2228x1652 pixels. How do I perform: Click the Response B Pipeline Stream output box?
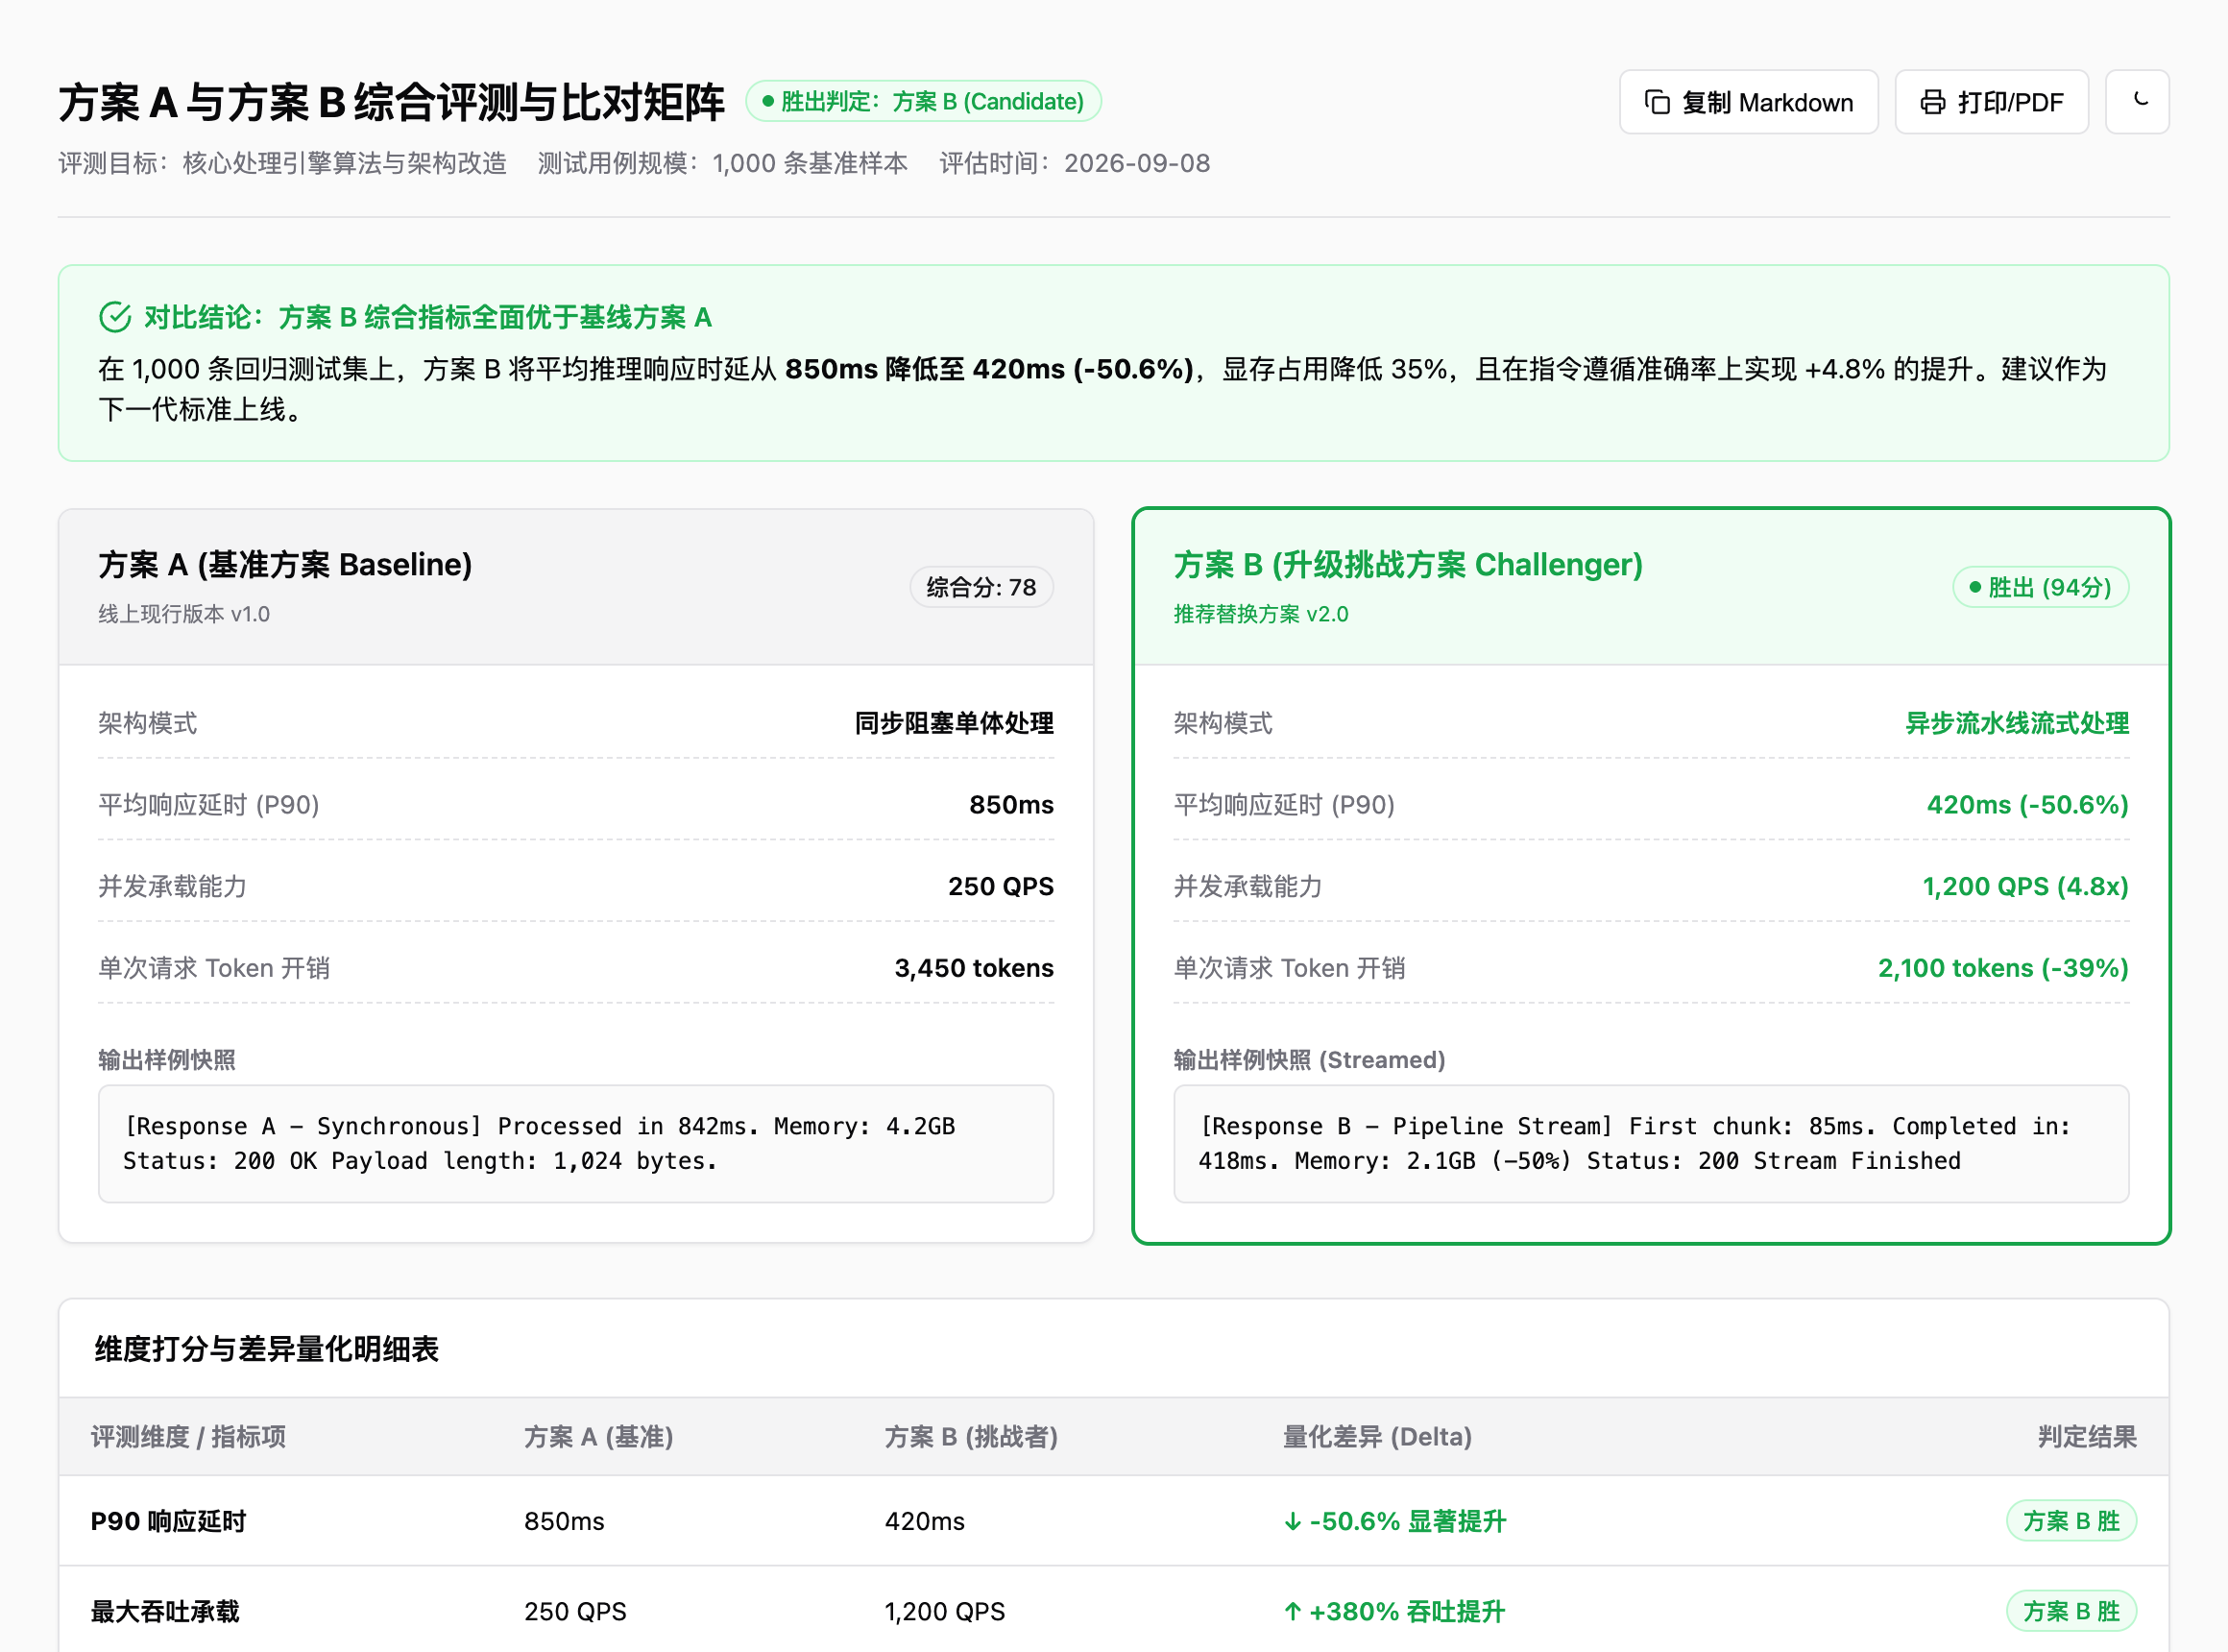click(x=1651, y=1144)
